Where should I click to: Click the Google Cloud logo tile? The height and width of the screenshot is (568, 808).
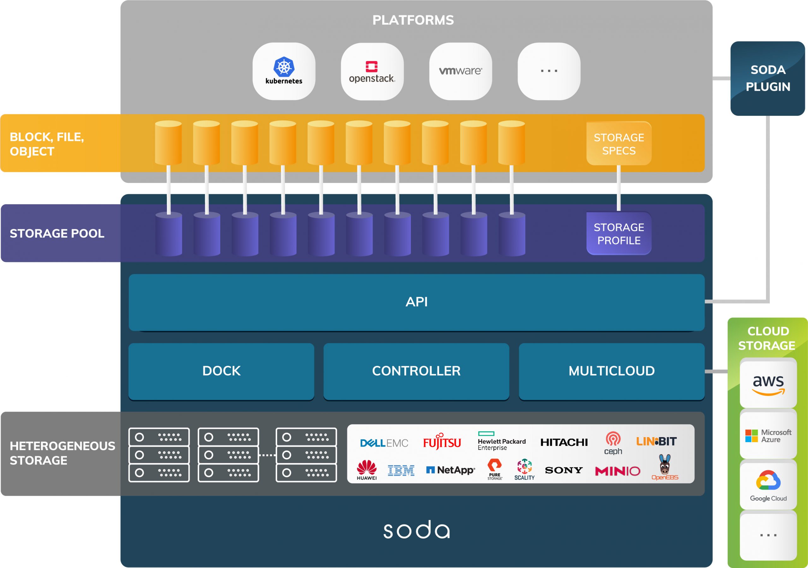pos(768,486)
